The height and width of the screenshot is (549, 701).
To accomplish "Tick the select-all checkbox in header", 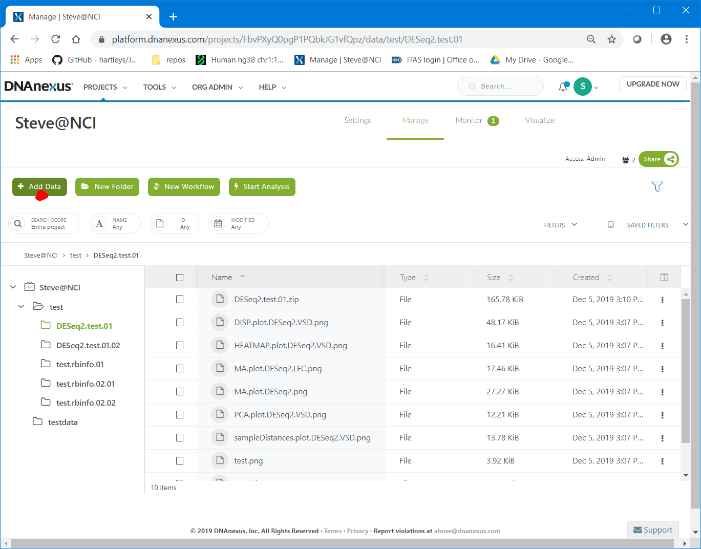I will tap(180, 278).
